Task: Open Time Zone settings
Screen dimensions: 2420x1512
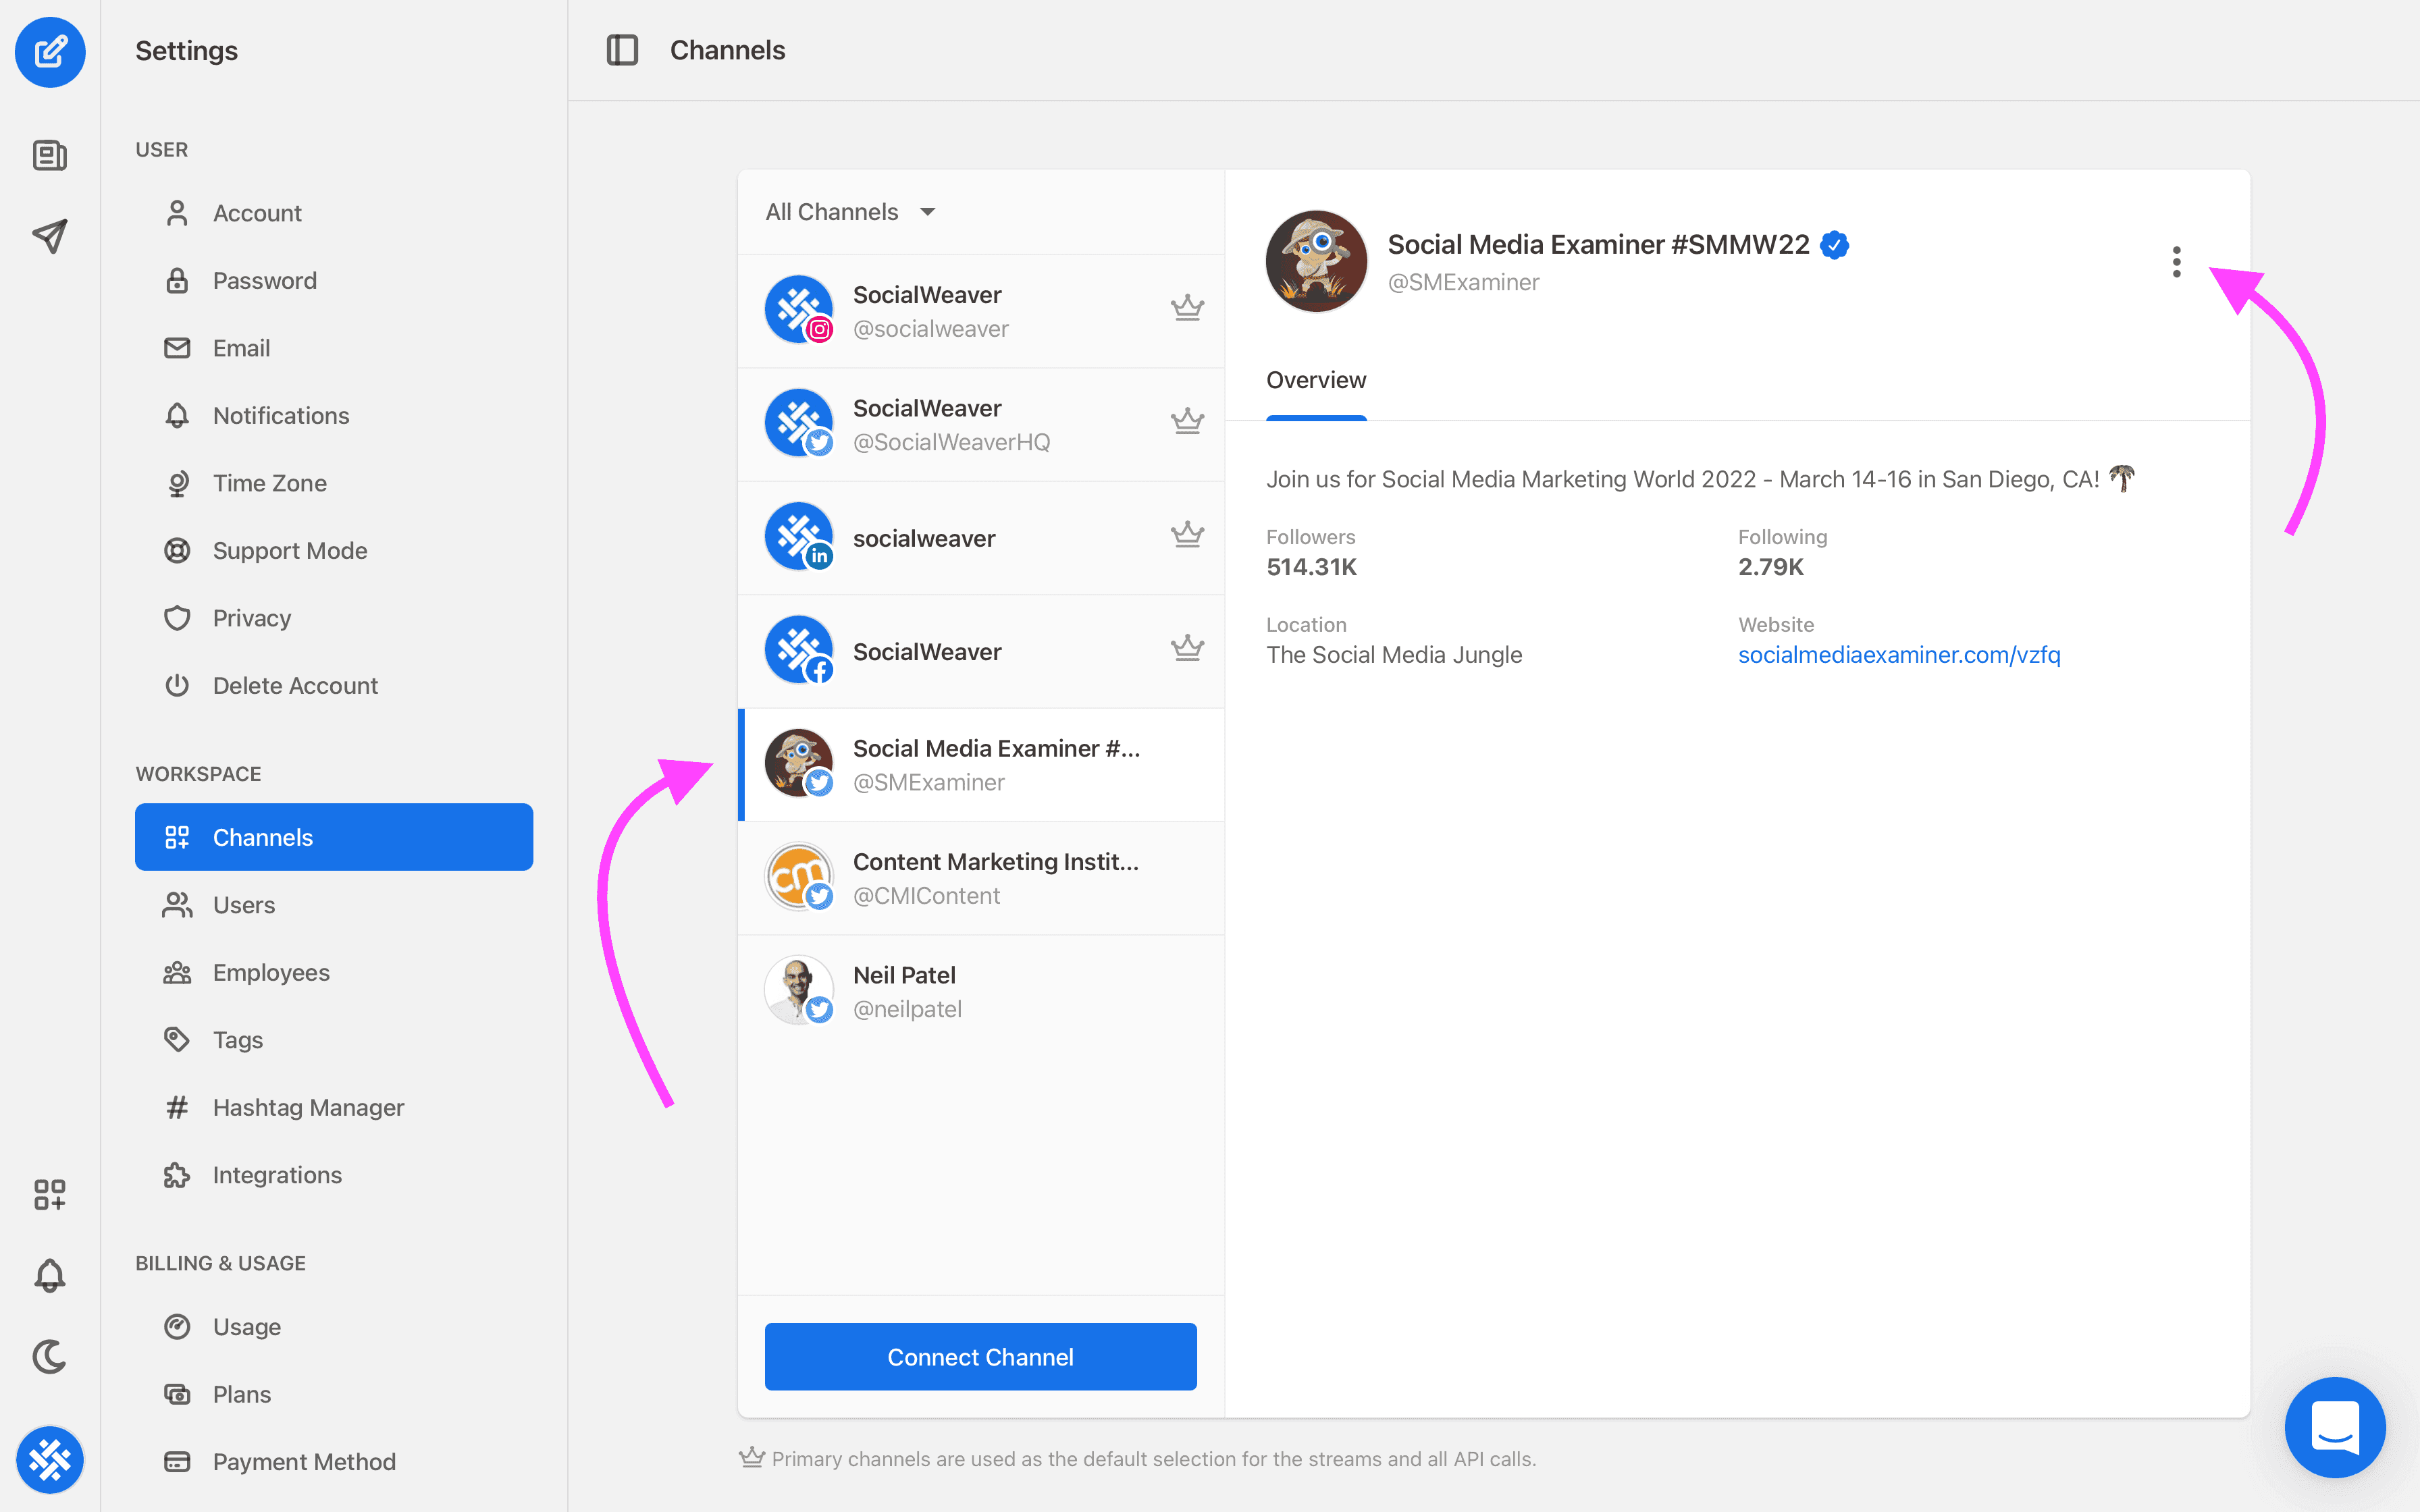Action: (334, 483)
